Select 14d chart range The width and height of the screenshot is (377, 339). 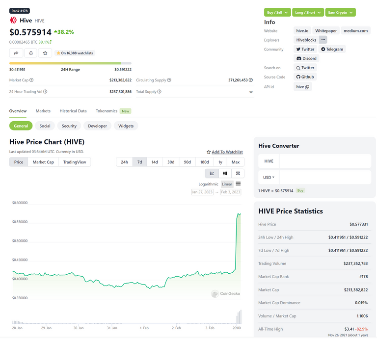pyautogui.click(x=155, y=162)
